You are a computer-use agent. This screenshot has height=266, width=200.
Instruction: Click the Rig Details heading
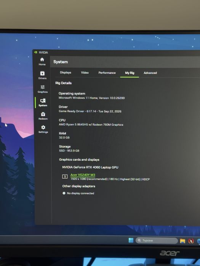64,83
